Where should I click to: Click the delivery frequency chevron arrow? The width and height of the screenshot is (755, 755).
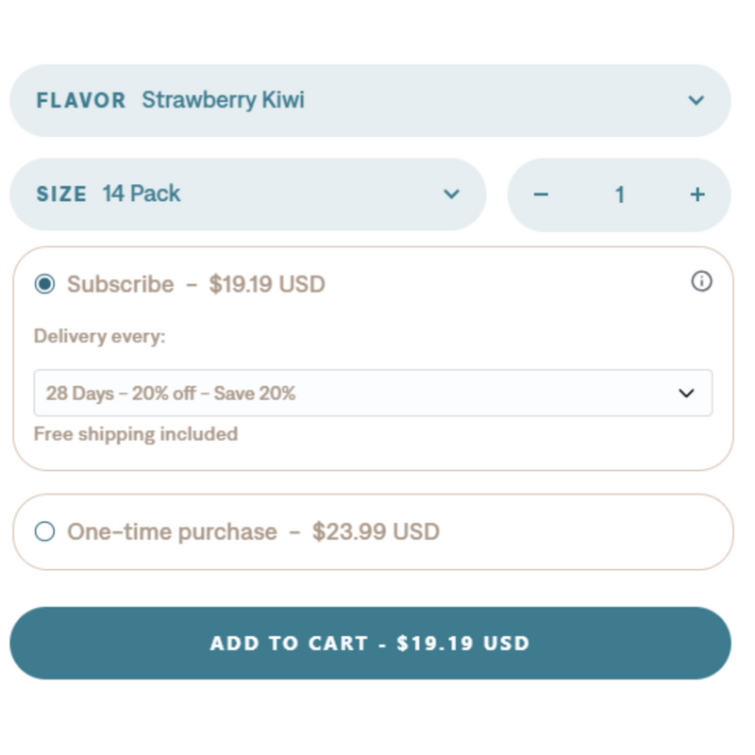coord(686,393)
